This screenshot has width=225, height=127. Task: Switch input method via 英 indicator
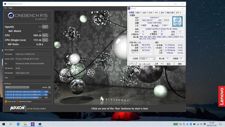[x=205, y=124]
